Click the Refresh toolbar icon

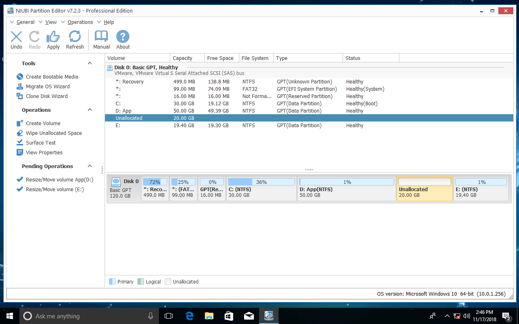(x=75, y=37)
